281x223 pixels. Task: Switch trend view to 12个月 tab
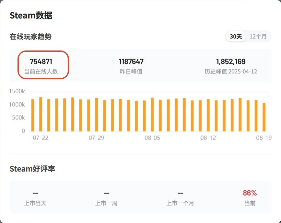pos(258,37)
